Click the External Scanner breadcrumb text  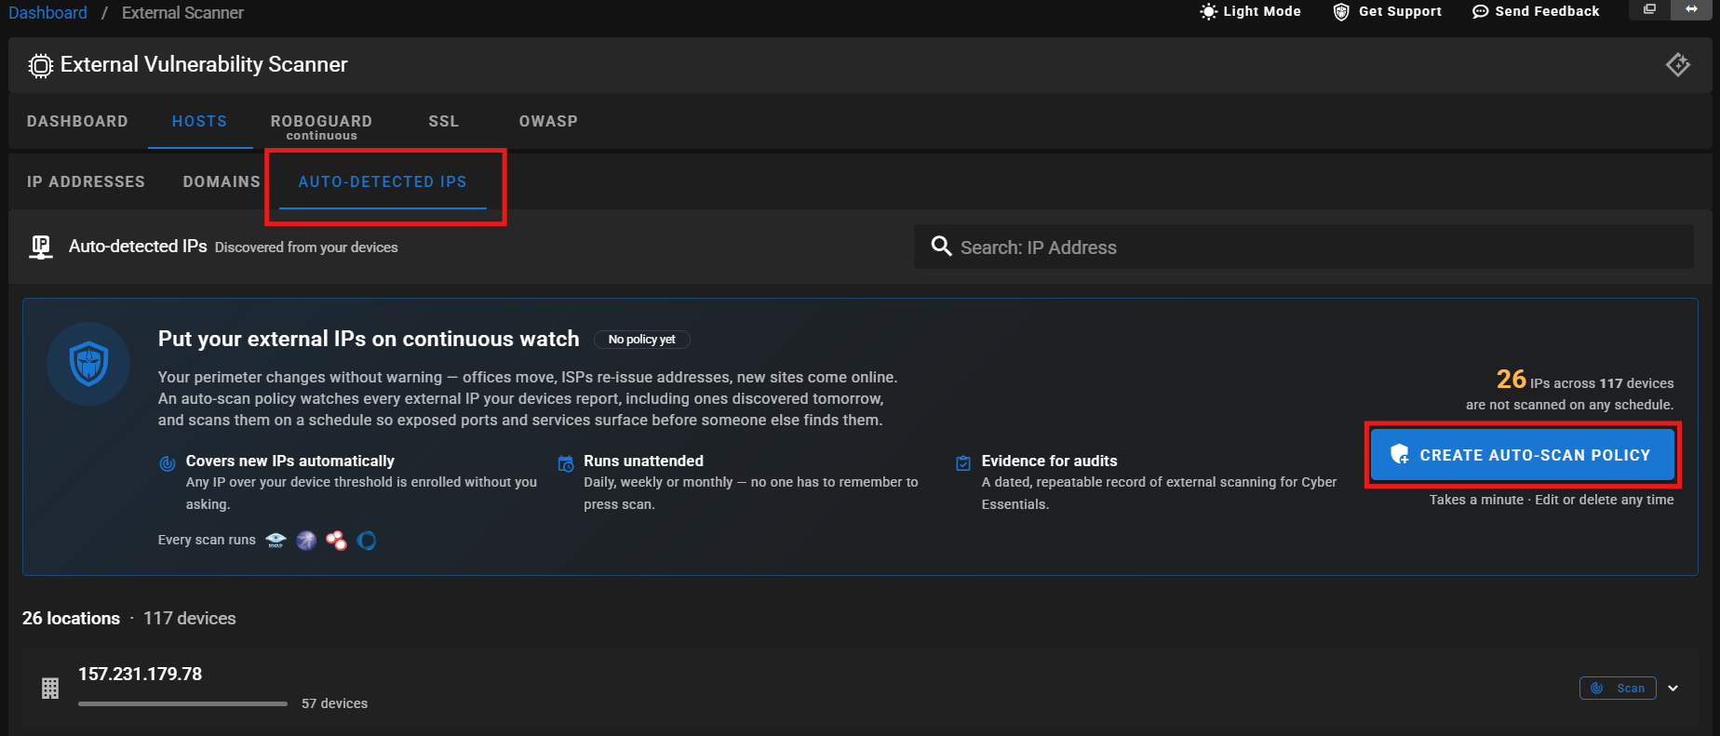tap(182, 13)
